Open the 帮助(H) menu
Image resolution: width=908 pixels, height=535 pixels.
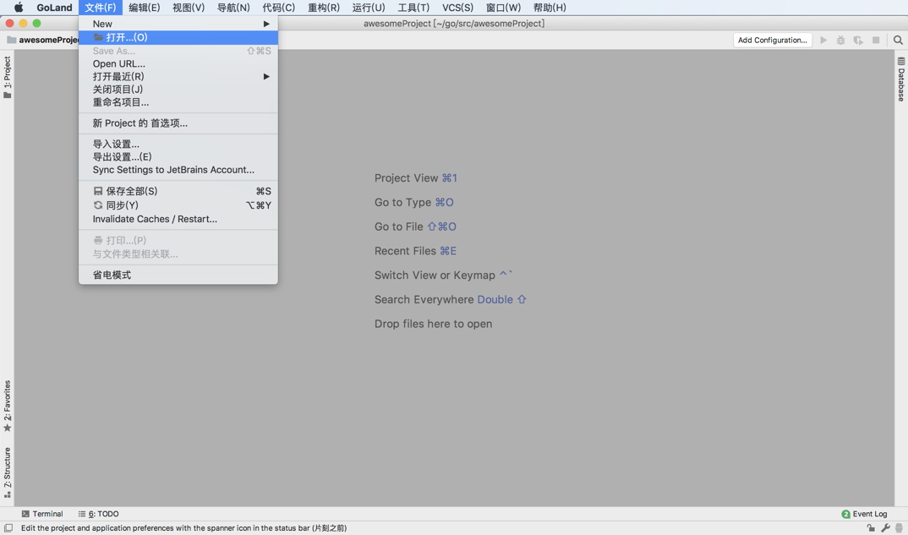tap(550, 8)
